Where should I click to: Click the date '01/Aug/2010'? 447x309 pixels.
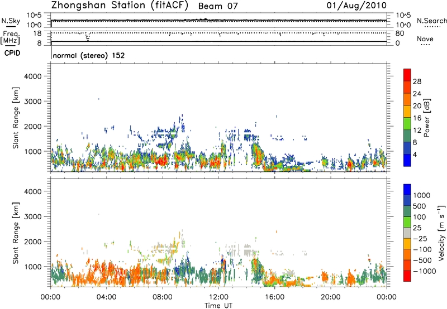356,6
